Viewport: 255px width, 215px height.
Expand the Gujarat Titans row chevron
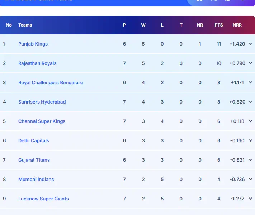tap(250, 160)
